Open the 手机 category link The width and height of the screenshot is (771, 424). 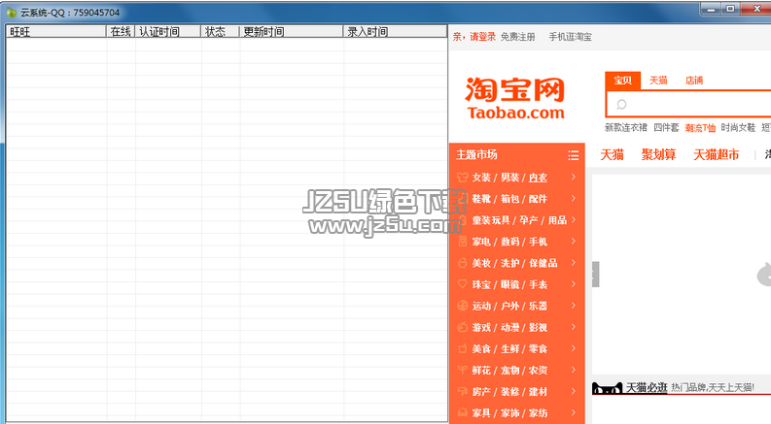[538, 242]
